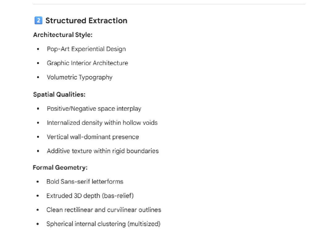
Task: Click bullet marker beside Bold Sans-serif letterforms
Action: (x=38, y=182)
